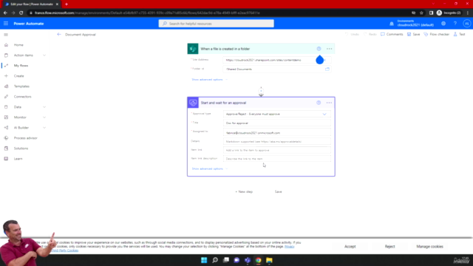The image size is (473, 266).
Task: Click the Learn sidebar icon
Action: click(x=6, y=159)
